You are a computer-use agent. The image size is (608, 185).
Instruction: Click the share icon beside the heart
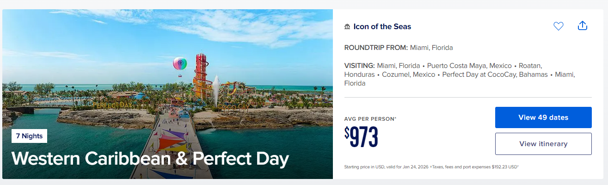[x=583, y=26]
